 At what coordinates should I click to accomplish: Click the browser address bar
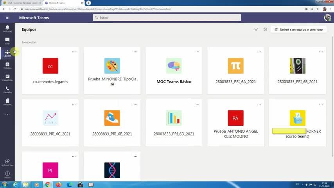(162, 9)
